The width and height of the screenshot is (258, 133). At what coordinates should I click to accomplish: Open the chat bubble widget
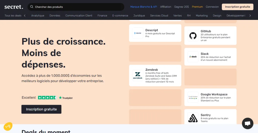(x=248, y=123)
